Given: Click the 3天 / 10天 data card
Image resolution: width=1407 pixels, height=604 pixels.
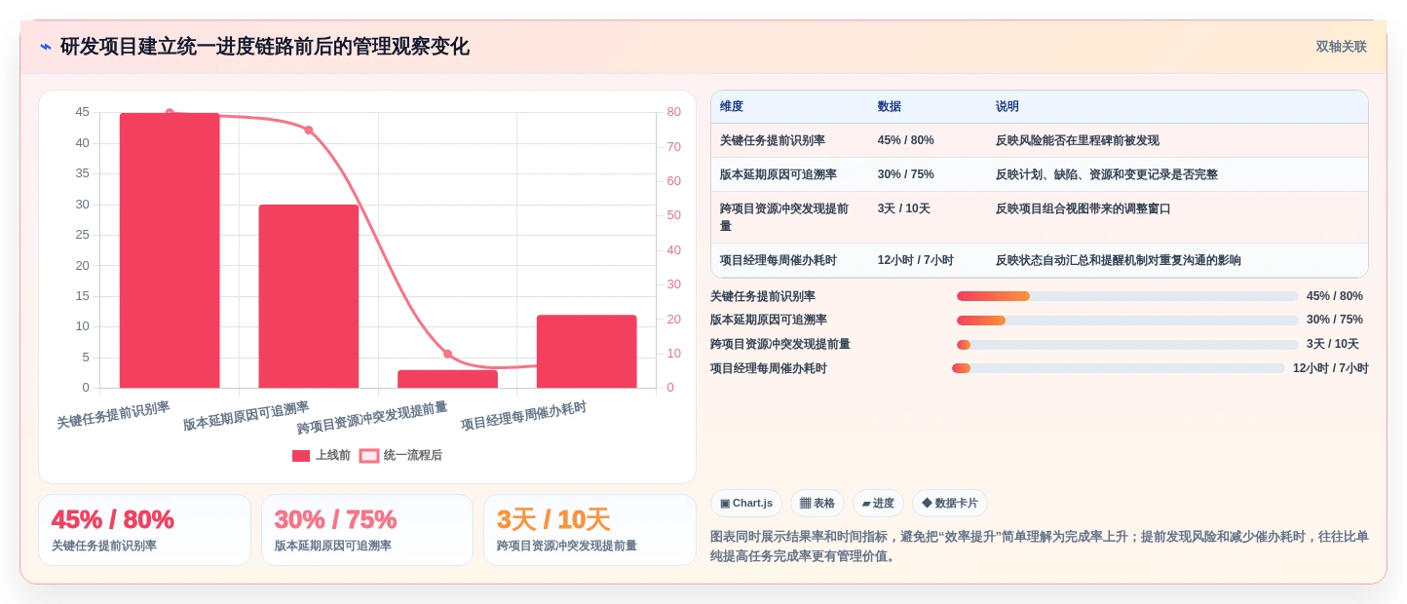Looking at the screenshot, I should [589, 530].
